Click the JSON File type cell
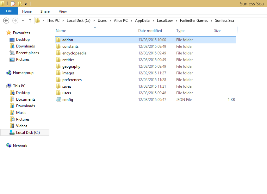Screen dimensions: 267x194 184,100
